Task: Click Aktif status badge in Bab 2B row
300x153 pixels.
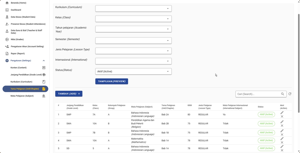Action: (x=266, y=124)
